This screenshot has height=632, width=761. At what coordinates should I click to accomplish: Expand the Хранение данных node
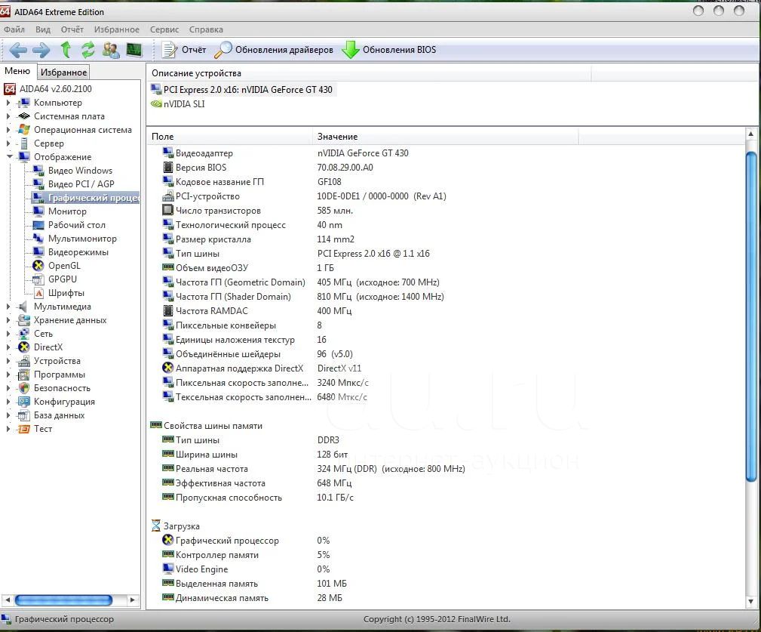pos(8,320)
